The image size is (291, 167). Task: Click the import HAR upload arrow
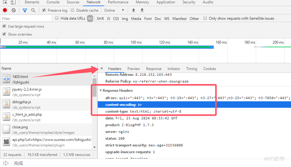point(133,10)
